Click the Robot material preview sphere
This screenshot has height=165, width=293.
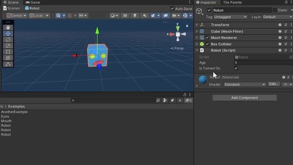203,79
